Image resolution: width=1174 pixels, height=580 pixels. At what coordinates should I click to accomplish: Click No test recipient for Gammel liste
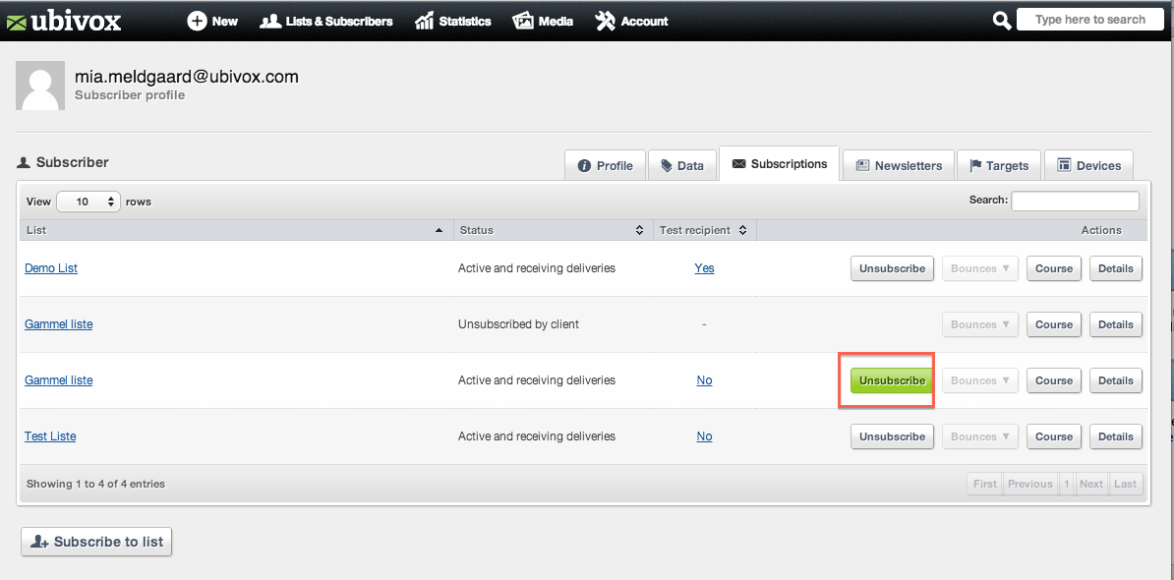click(705, 380)
